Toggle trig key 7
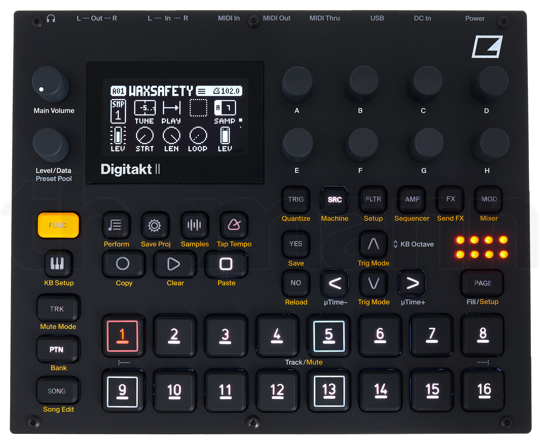The image size is (540, 443). [x=431, y=336]
